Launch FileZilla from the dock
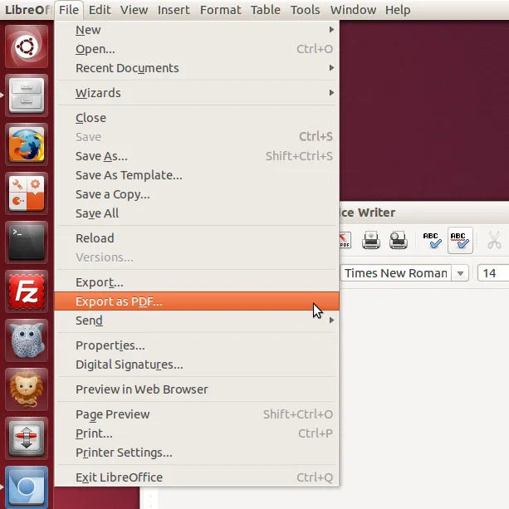Viewport: 509px width, 509px height. coord(27,291)
